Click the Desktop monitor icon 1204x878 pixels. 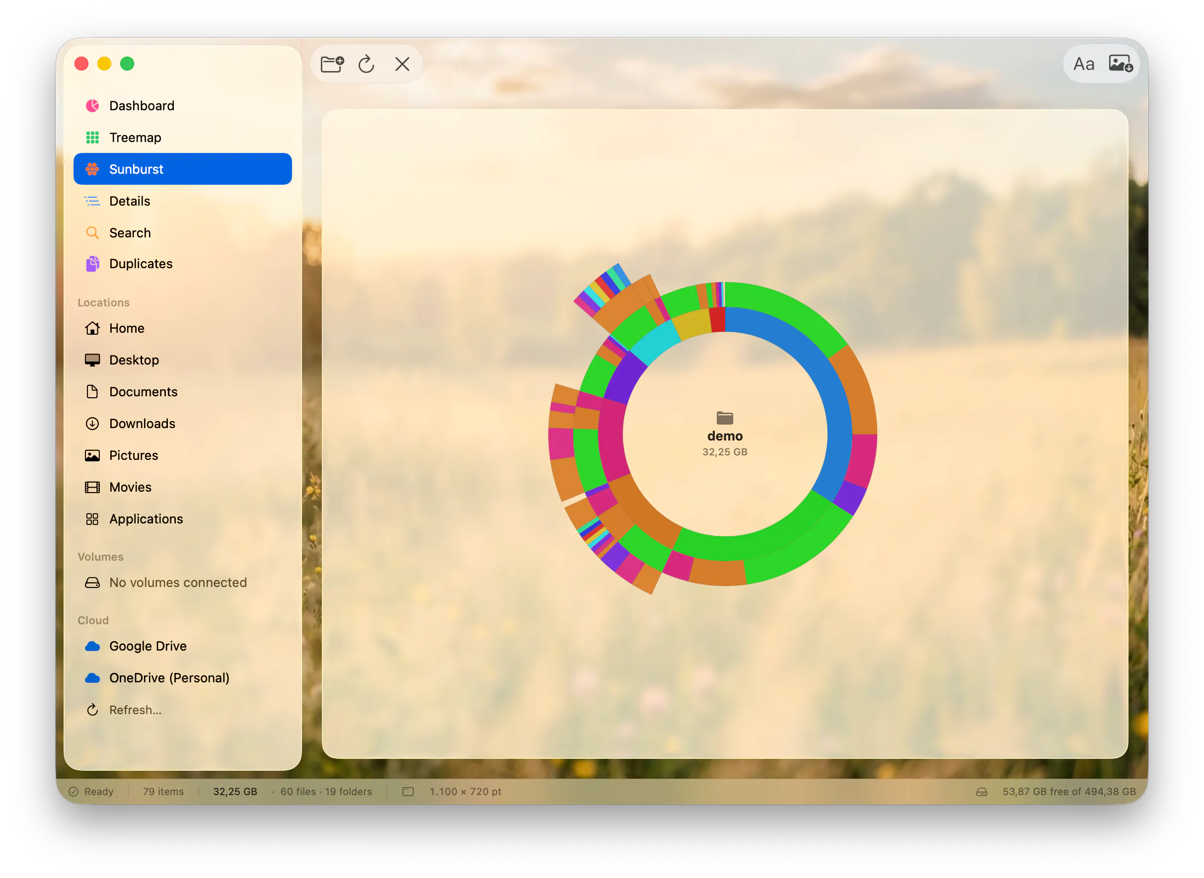click(x=92, y=361)
